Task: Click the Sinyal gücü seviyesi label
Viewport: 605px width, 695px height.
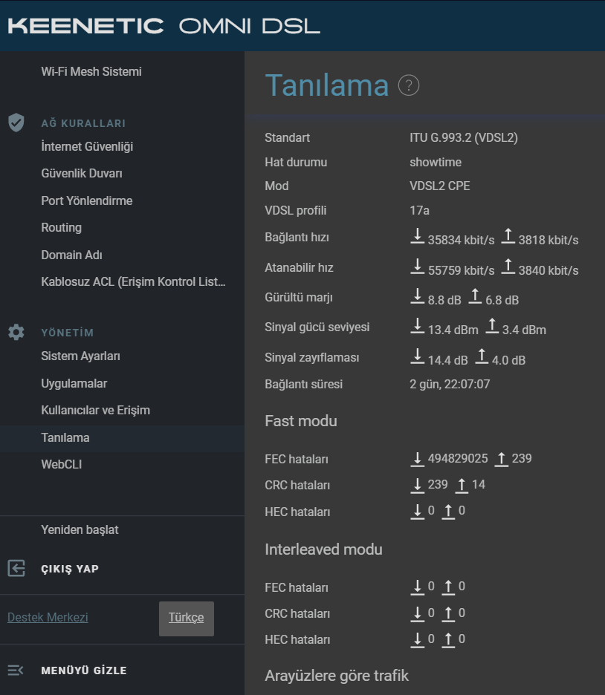Action: (317, 327)
